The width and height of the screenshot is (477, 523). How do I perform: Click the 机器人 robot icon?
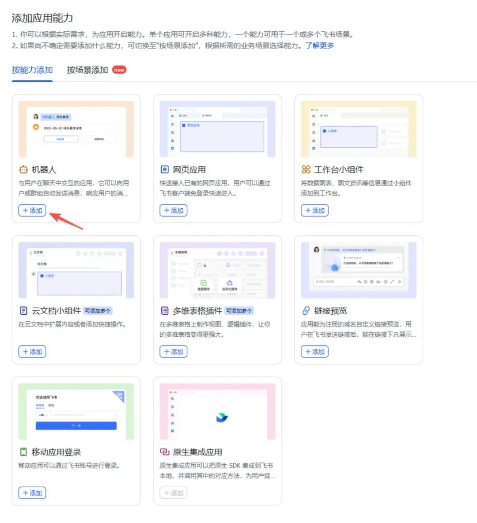[23, 169]
